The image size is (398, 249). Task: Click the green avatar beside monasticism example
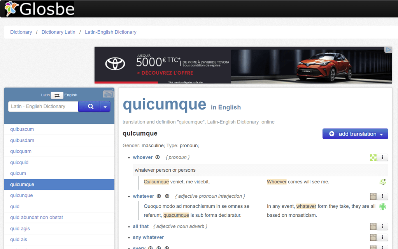pyautogui.click(x=383, y=207)
